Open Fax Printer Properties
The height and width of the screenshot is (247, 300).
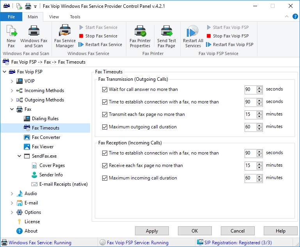coord(140,36)
